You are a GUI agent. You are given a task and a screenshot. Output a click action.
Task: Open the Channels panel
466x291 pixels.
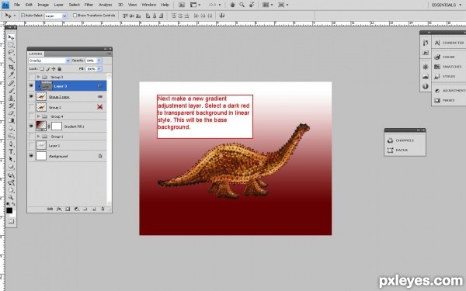pos(400,140)
